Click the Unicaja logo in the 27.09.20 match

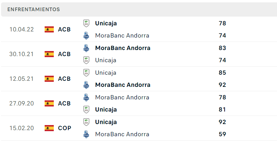click(87, 110)
